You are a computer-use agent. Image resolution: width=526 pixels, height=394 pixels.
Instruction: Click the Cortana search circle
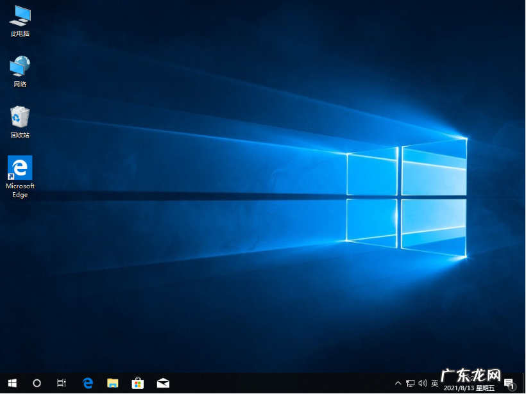[x=37, y=383]
